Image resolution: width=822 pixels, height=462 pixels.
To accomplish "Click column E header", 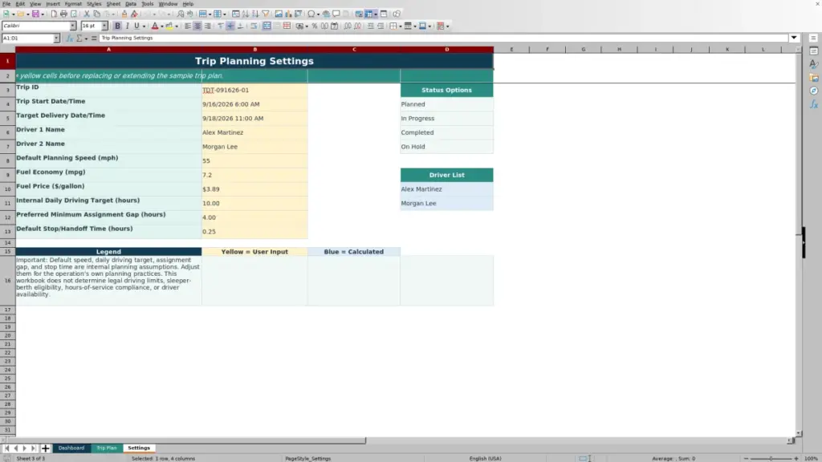I will click(x=511, y=49).
